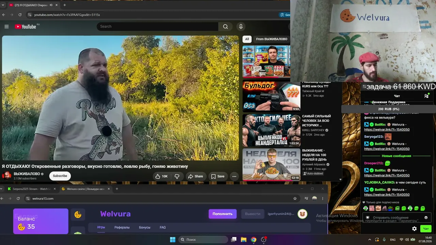The height and width of the screenshot is (245, 436).
Task: Open the Windows Start menu
Action: [173, 240]
